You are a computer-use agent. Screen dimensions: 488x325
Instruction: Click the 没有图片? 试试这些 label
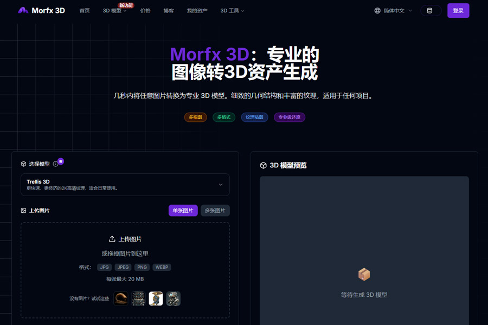pos(89,298)
